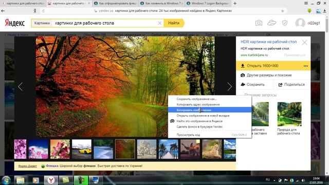This screenshot has height=185, width=329.
Task: Click in 'картинки для рабочего стола' search field
Action: pos(105,23)
